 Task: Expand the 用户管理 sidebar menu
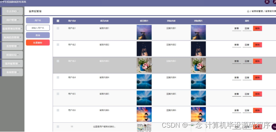pos(12,20)
